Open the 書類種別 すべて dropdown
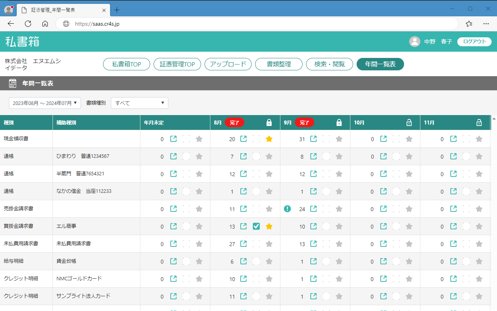This screenshot has width=497, height=311. point(140,103)
